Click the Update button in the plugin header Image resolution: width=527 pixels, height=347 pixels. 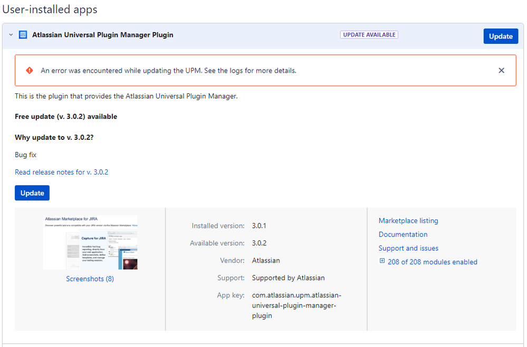coord(501,36)
